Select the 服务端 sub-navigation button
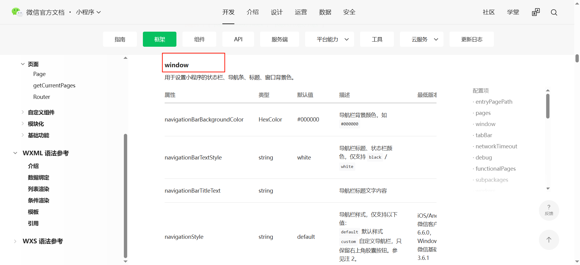This screenshot has height=265, width=580. pos(279,39)
